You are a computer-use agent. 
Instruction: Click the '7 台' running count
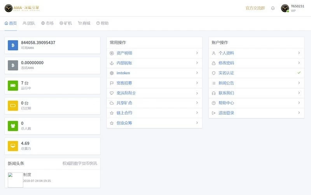[x=25, y=83]
